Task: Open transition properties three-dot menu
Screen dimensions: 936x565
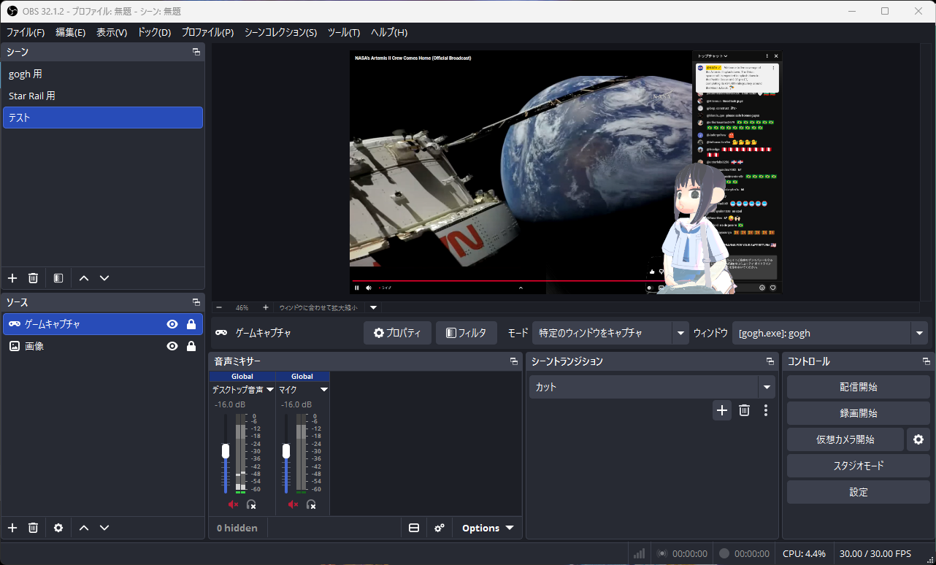Action: click(765, 410)
